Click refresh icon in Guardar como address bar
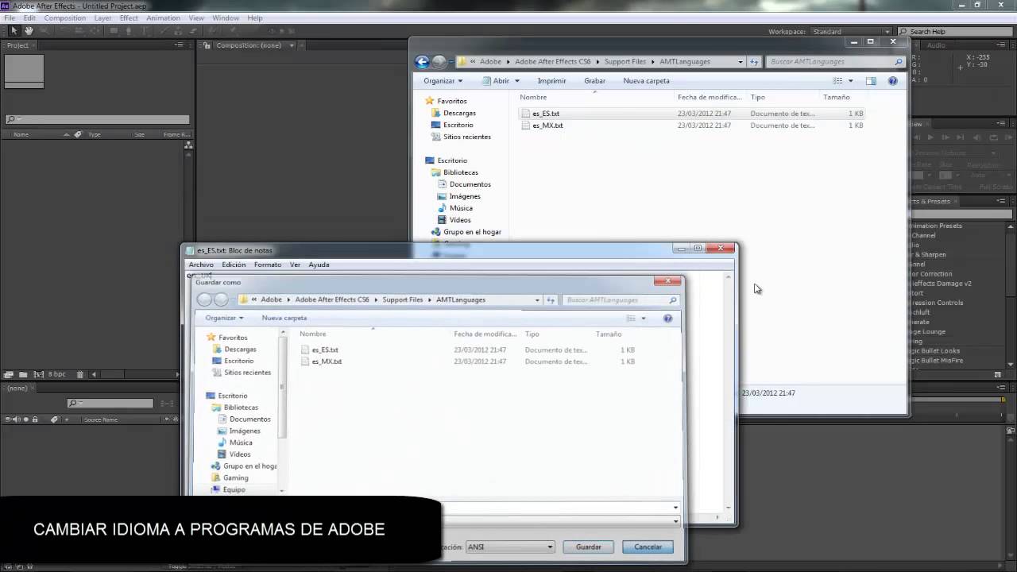This screenshot has height=572, width=1017. point(551,300)
